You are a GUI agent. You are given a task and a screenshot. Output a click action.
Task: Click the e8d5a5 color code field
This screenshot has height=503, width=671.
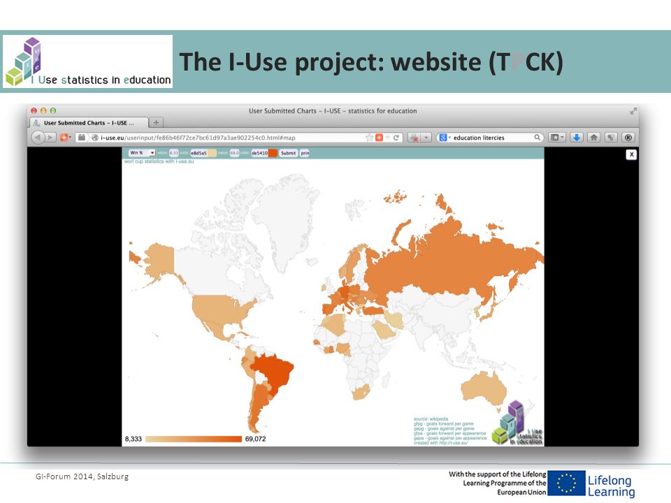(199, 153)
